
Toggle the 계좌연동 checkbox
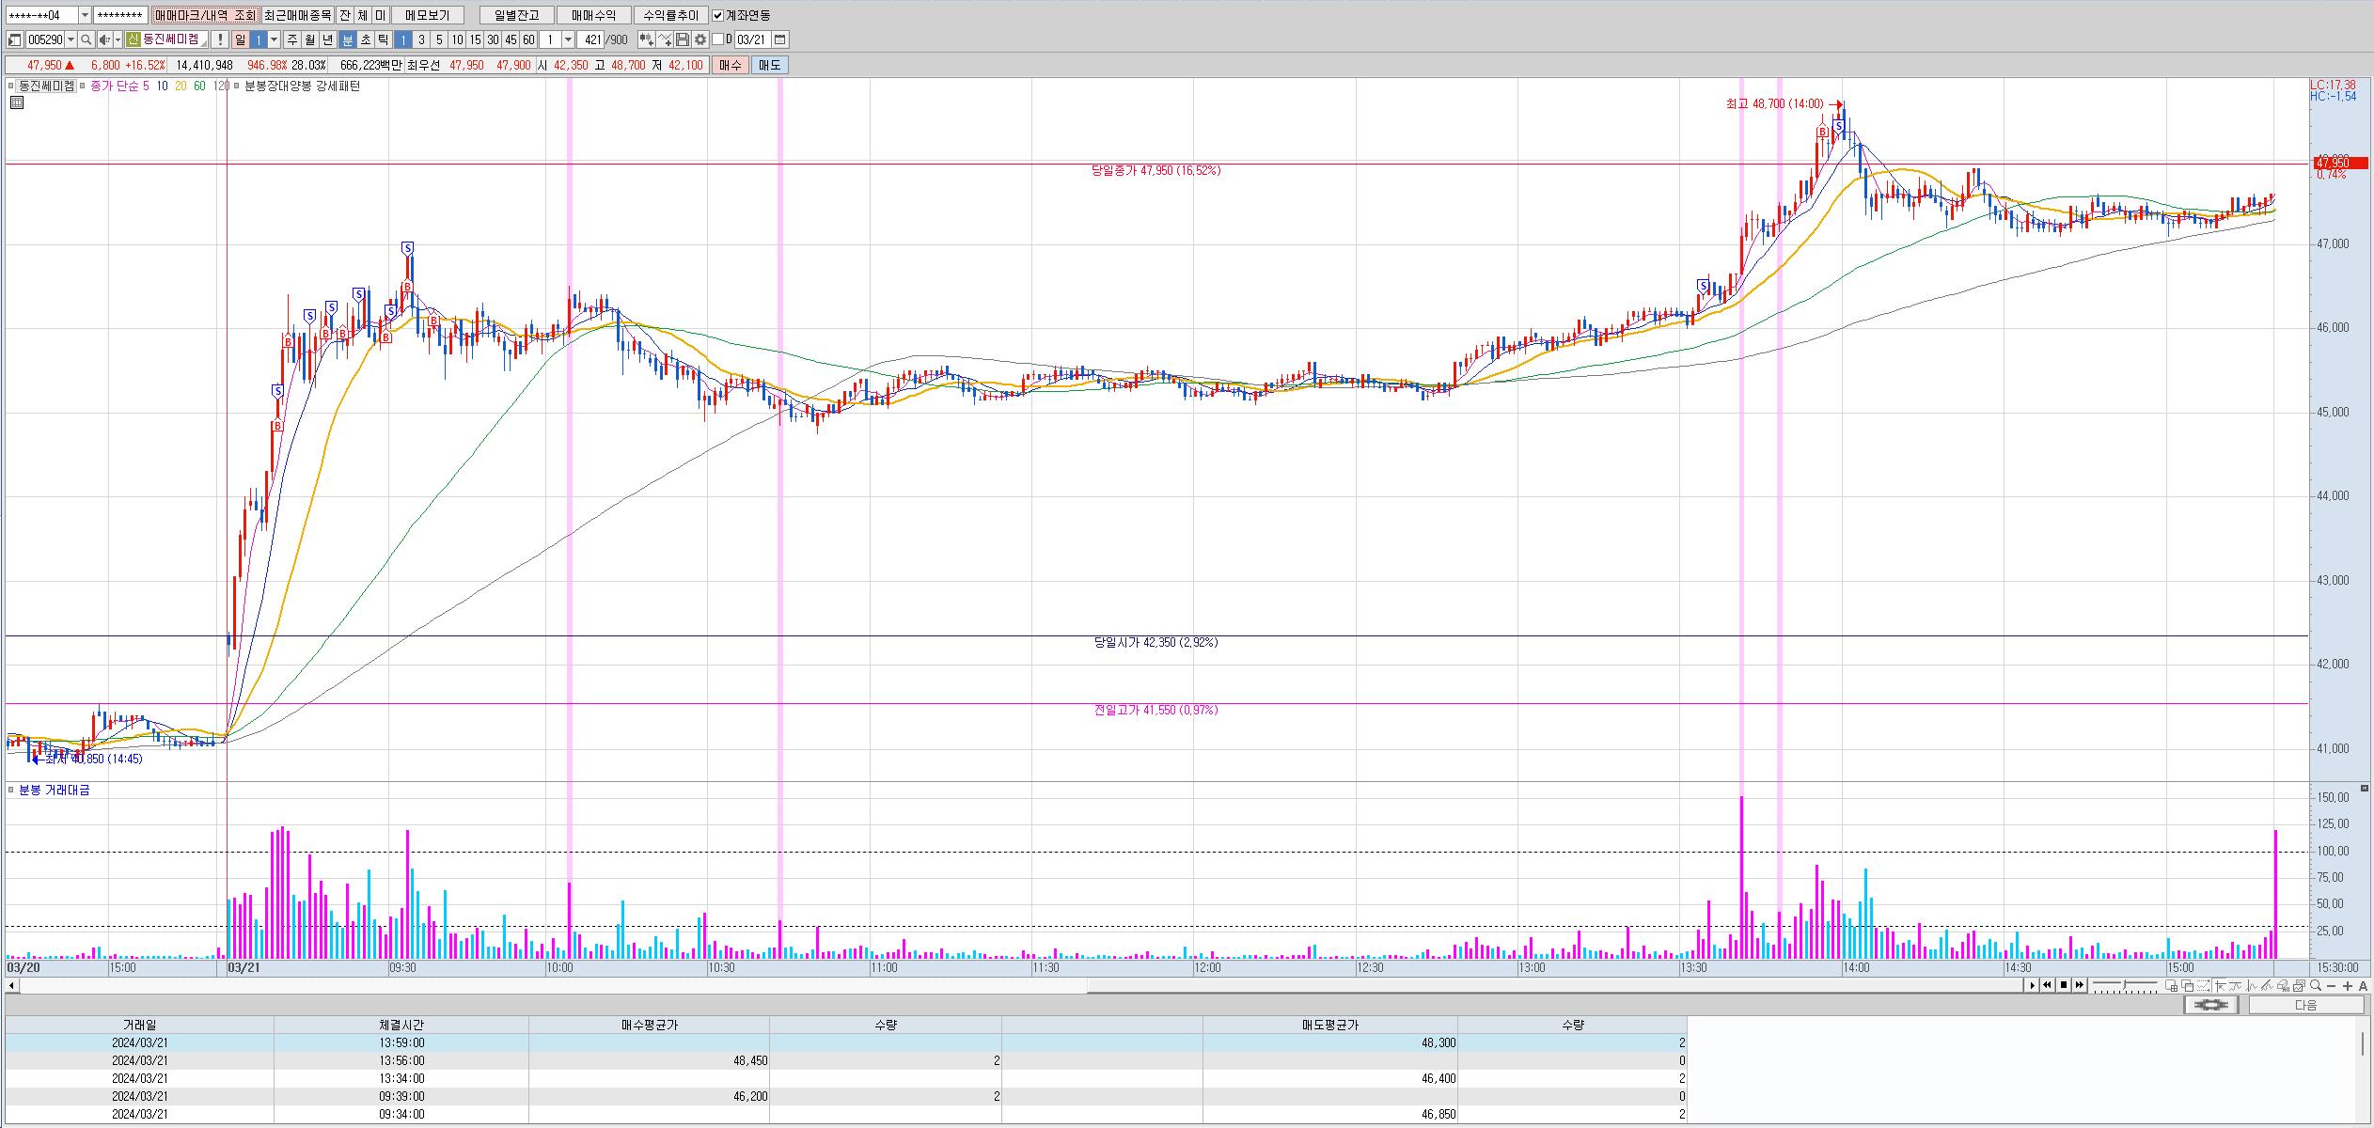tap(718, 15)
